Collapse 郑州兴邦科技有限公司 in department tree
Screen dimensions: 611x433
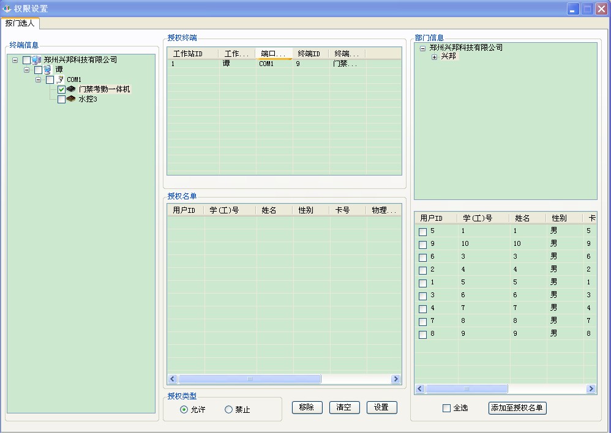pos(422,48)
